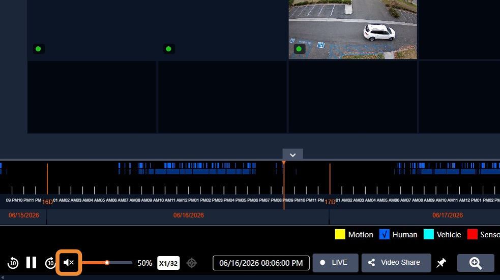Select the 06/17/2026 date on the timeline

(x=448, y=215)
